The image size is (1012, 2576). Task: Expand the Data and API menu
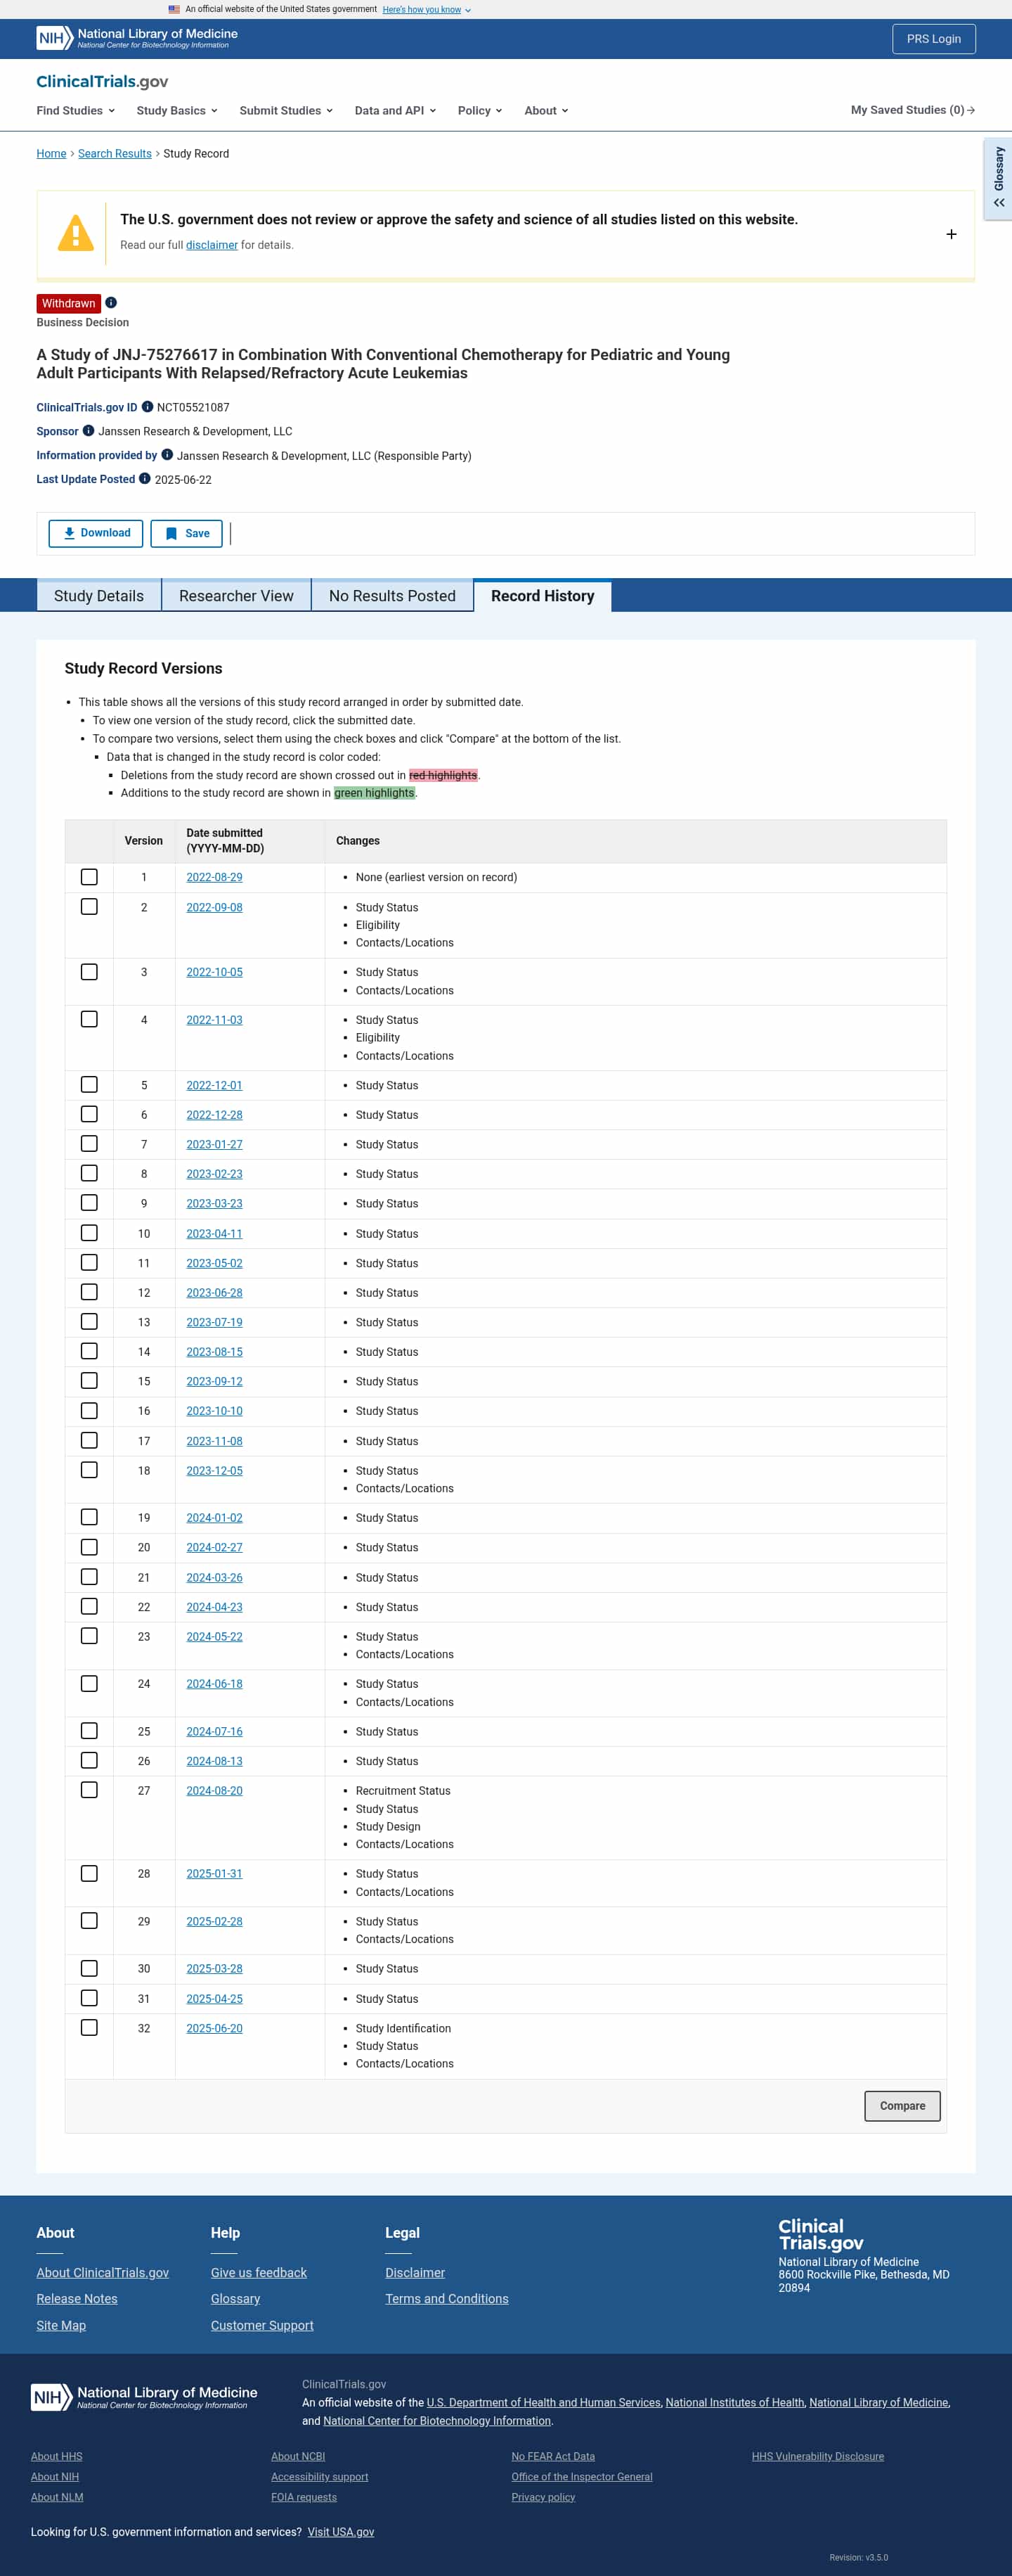[396, 111]
